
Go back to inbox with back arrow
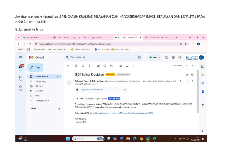tap(68, 66)
